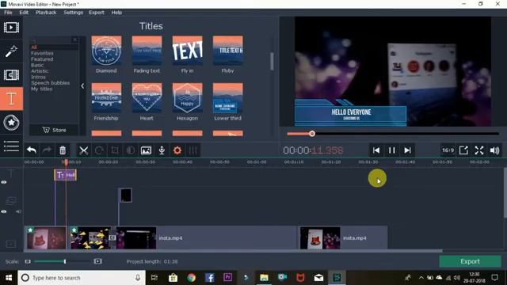The height and width of the screenshot is (285, 507).
Task: Open the Edit menu
Action: coord(24,13)
